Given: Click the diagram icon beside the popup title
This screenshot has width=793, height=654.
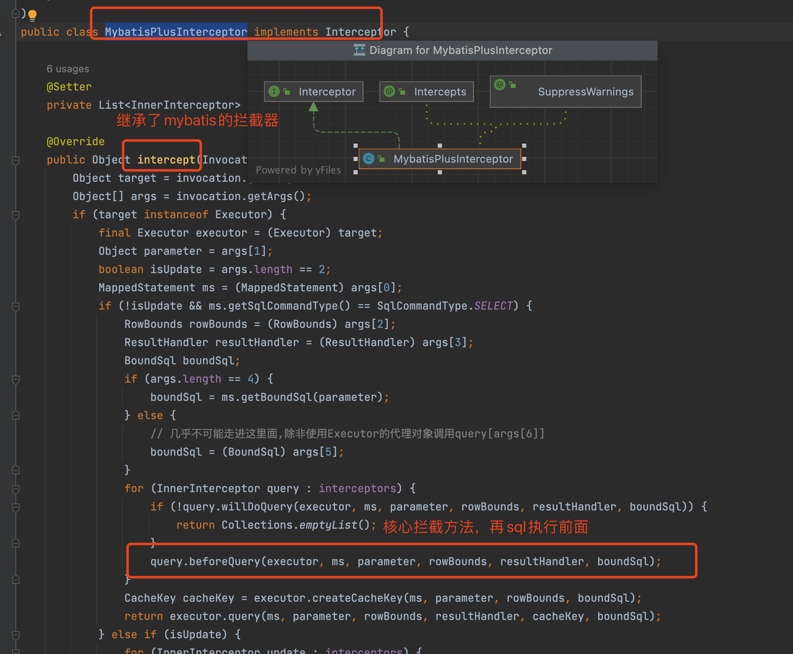Looking at the screenshot, I should click(360, 50).
